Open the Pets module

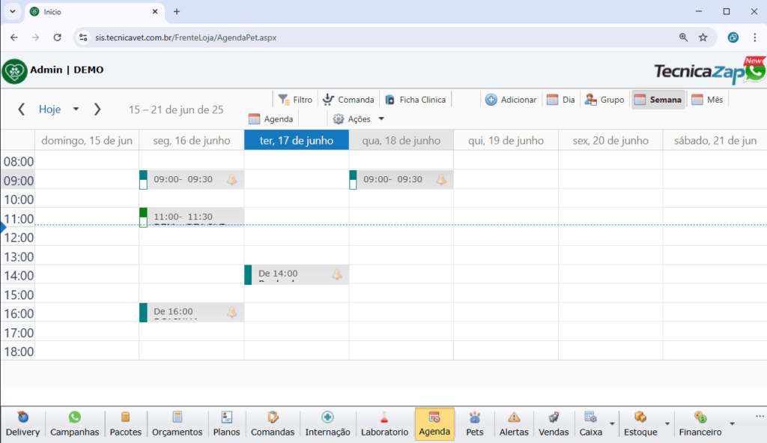(x=474, y=424)
